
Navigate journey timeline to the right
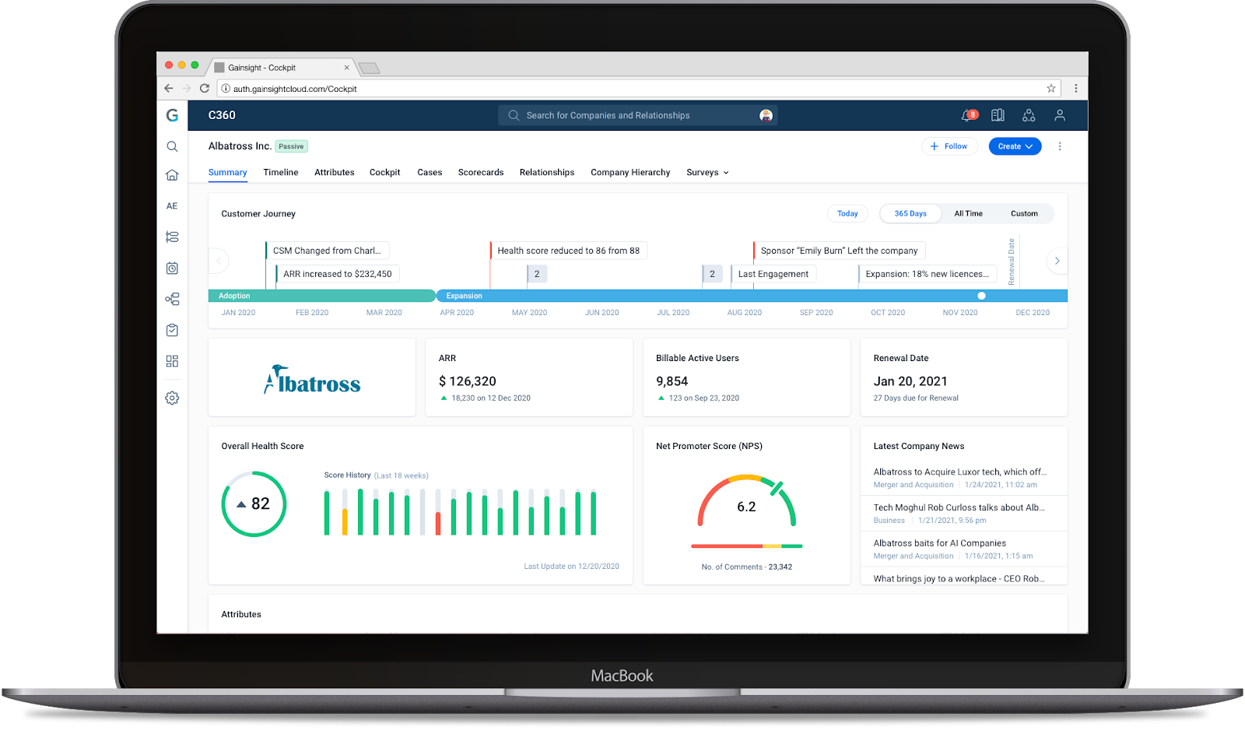(x=1057, y=261)
